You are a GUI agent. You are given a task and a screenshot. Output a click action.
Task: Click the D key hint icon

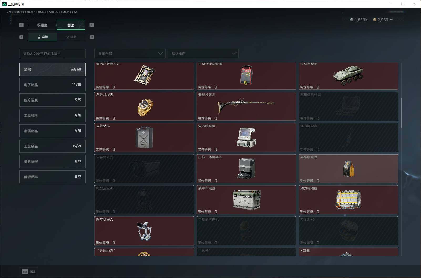(x=92, y=37)
